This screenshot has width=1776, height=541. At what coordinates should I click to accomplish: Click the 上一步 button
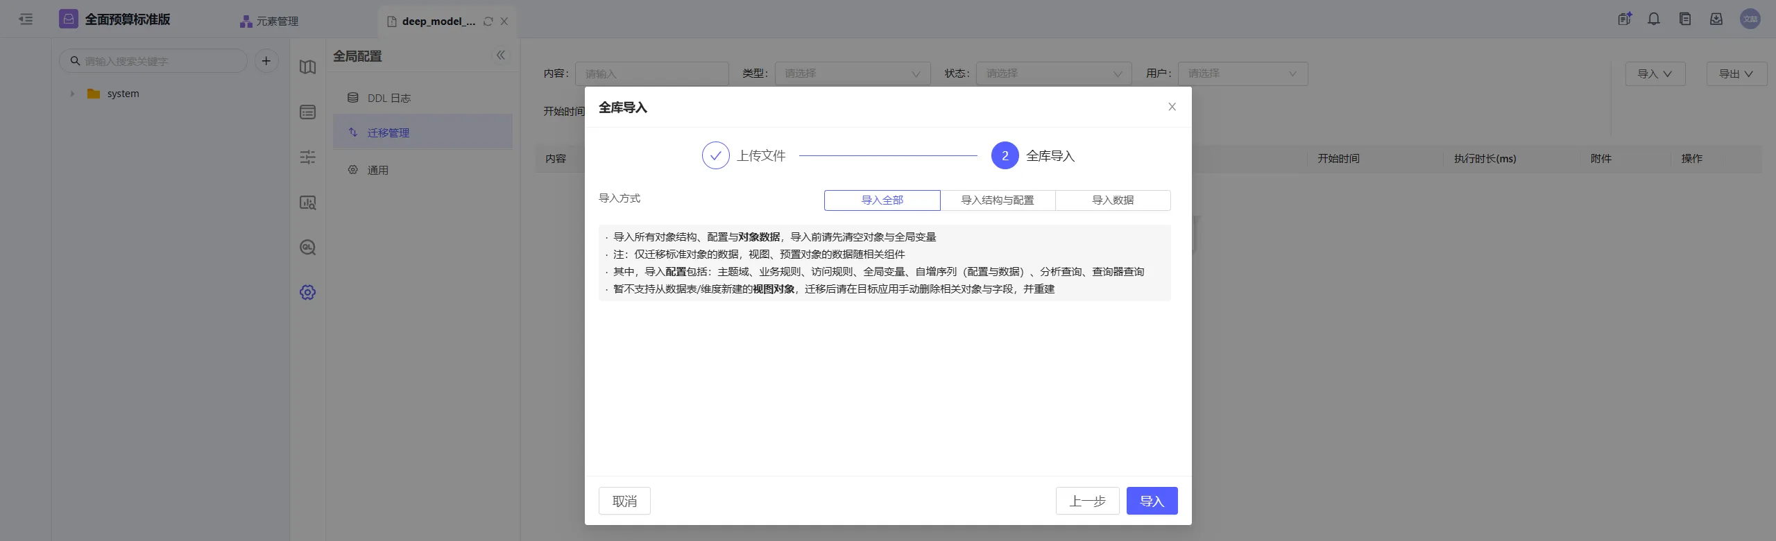click(x=1087, y=501)
